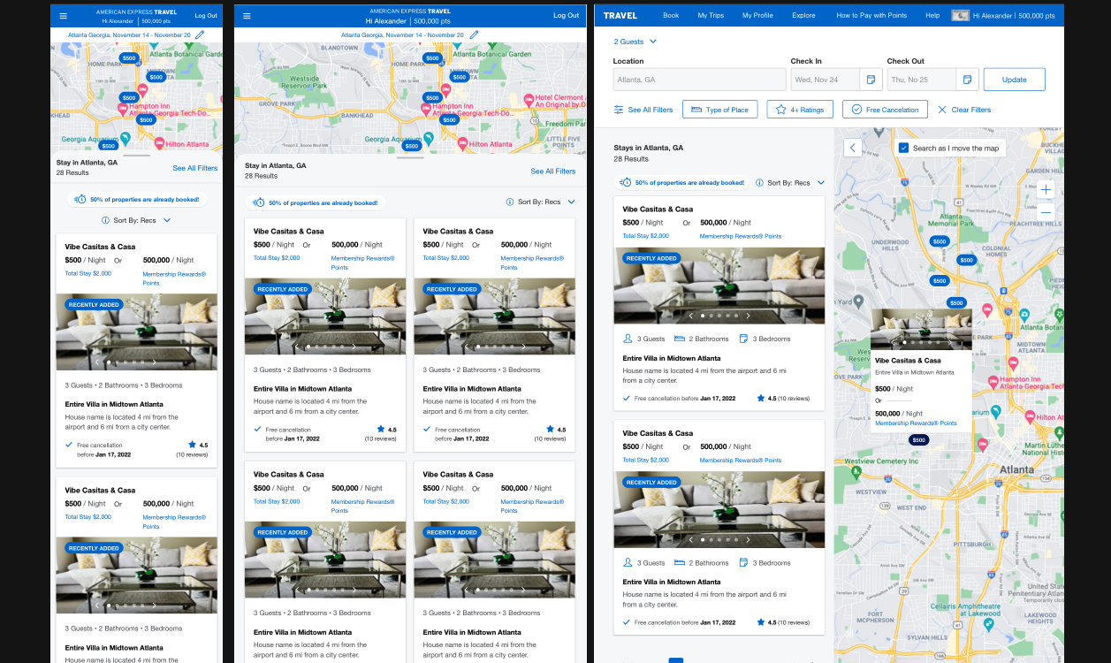Click next-image arrow in the map popup card
Viewport: 1111px width, 663px height.
[x=950, y=342]
